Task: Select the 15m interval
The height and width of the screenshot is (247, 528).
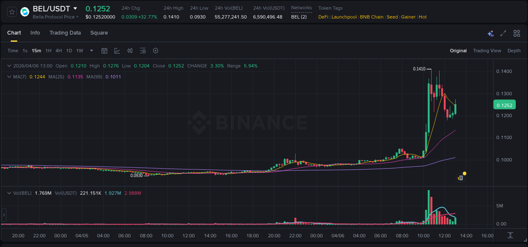Action: [x=36, y=51]
